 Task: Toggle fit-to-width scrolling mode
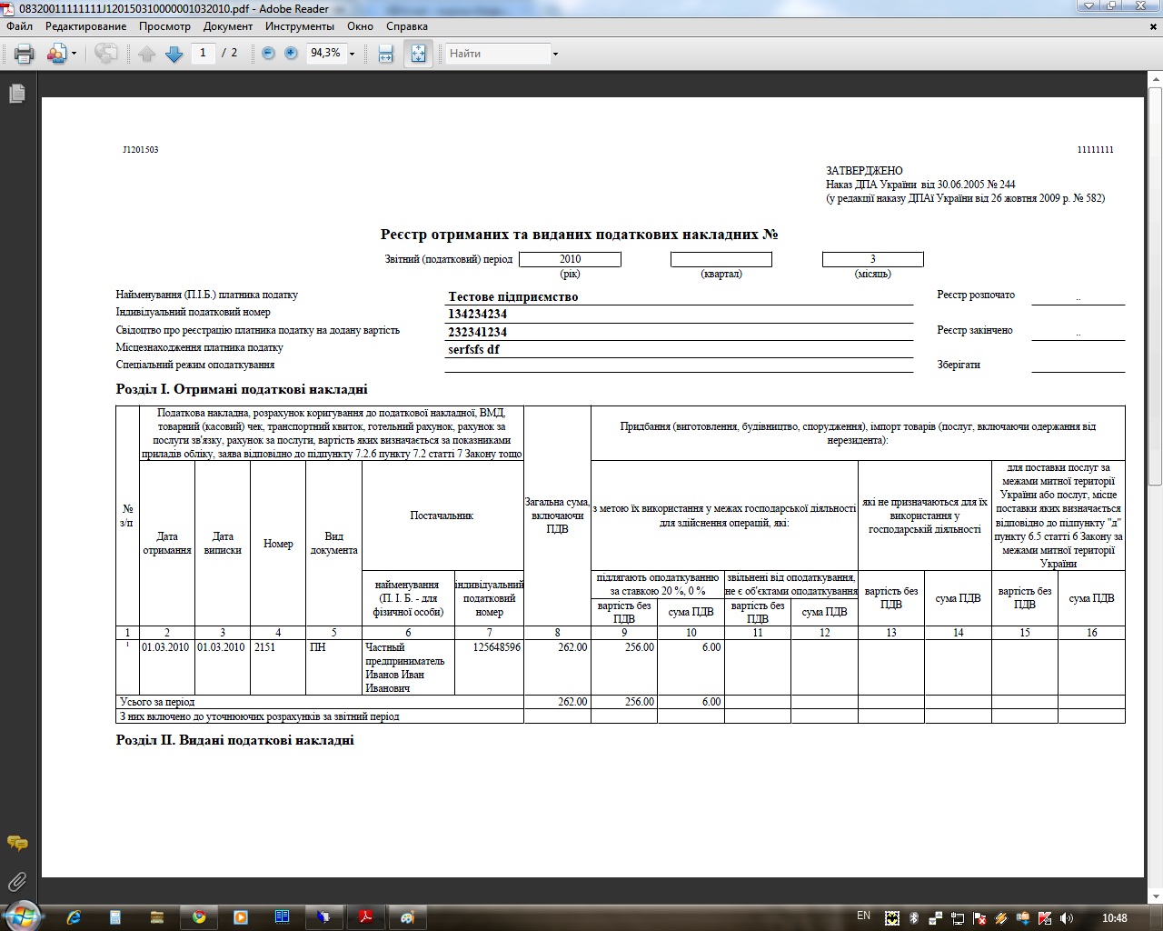(x=386, y=54)
